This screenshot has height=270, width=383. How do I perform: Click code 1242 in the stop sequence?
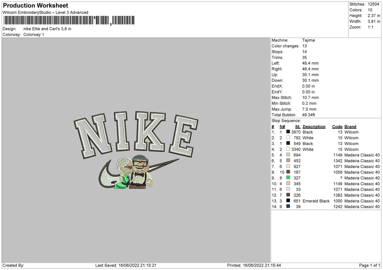click(337, 207)
